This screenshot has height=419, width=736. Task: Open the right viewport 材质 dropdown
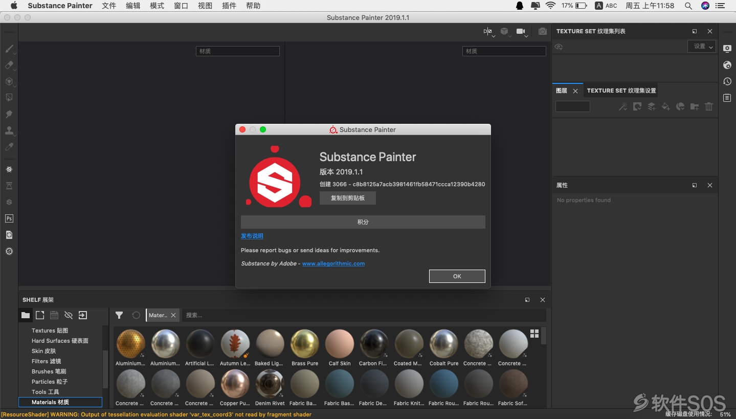[x=504, y=51]
